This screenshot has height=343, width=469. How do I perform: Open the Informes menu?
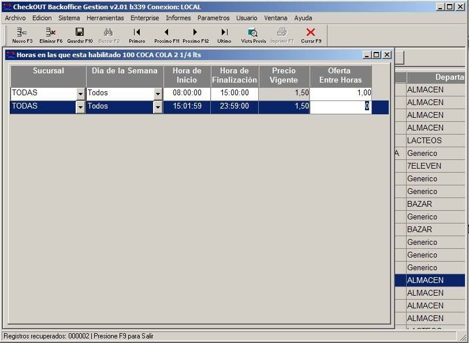tap(178, 18)
